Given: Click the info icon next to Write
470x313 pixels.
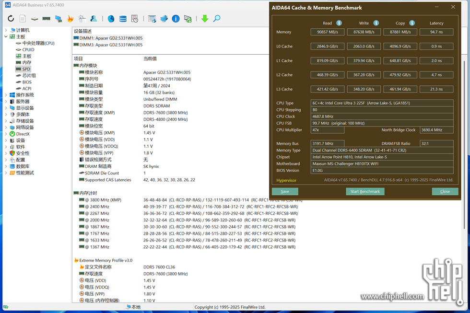Looking at the screenshot, I should (x=376, y=23).
